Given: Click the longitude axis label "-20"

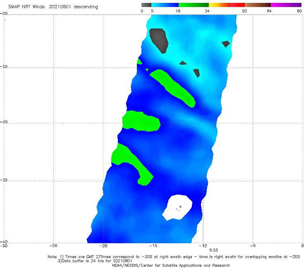Looking at the screenshot, I should [103, 246].
